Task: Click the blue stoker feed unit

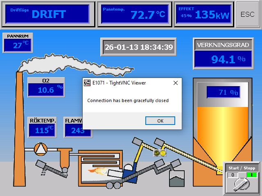Action: tap(131, 172)
